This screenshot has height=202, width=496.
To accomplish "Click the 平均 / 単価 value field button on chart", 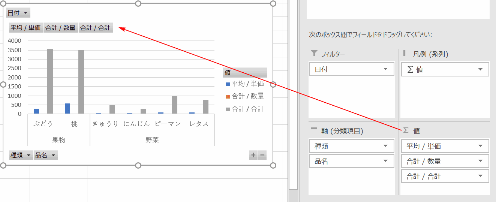I will click(26, 28).
